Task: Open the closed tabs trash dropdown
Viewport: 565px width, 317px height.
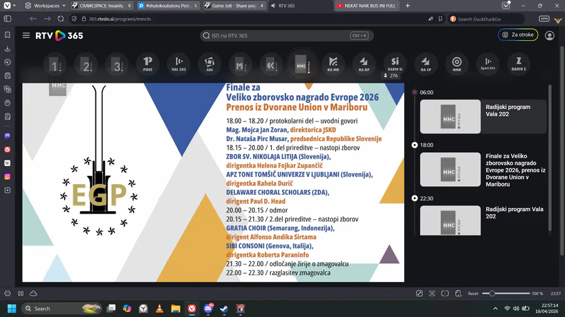Action: click(x=506, y=6)
